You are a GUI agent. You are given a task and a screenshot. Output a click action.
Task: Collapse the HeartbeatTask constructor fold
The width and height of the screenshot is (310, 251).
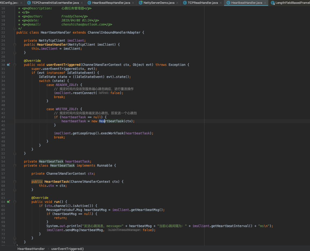tap(15, 181)
